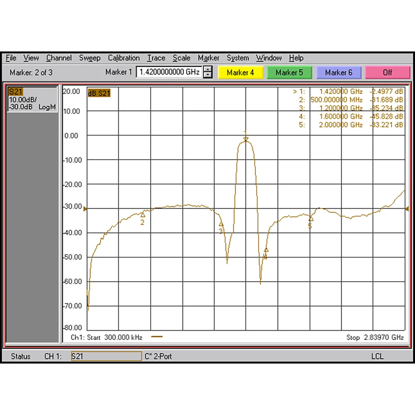Click marker 5 readout '2.000000 GHz'
The width and height of the screenshot is (415, 415).
pyautogui.click(x=341, y=124)
